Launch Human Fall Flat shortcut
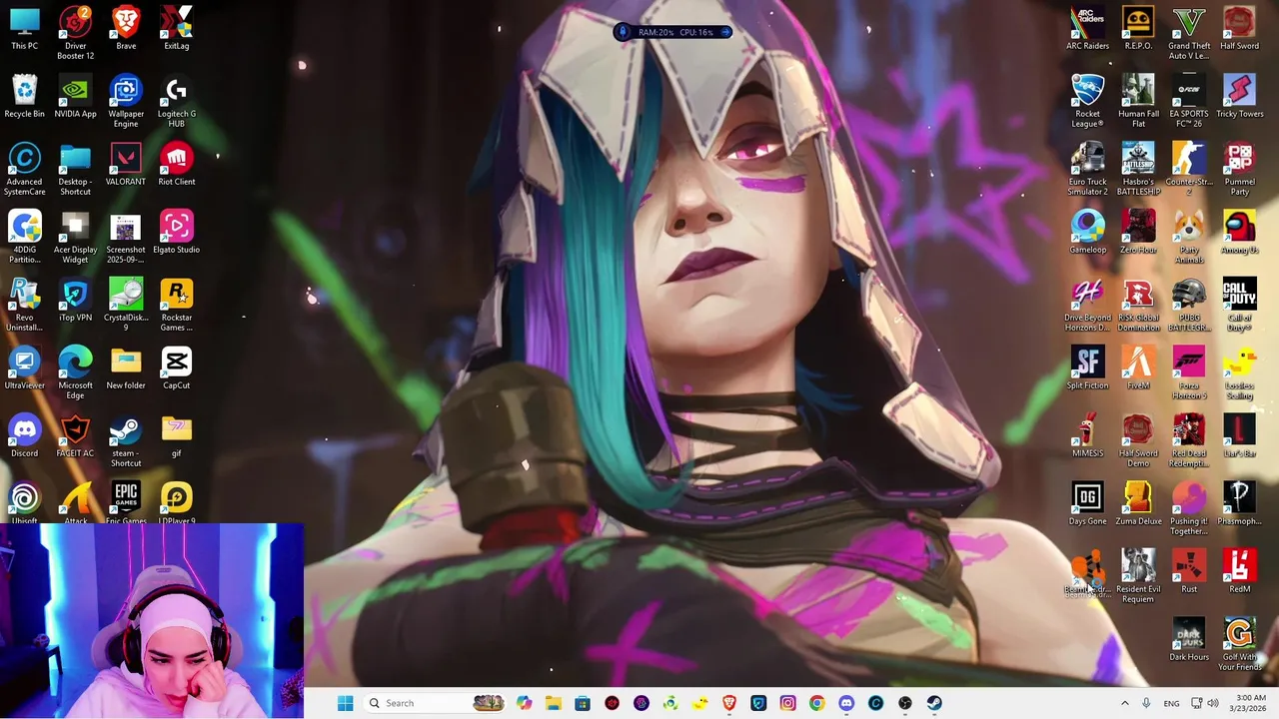This screenshot has width=1279, height=719. [x=1138, y=101]
